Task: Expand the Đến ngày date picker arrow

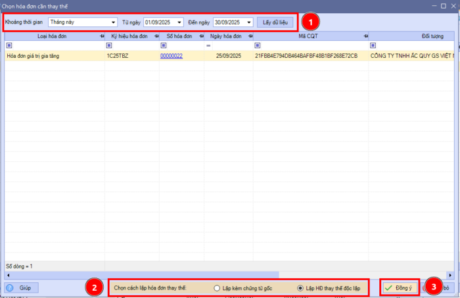Action: tap(249, 22)
